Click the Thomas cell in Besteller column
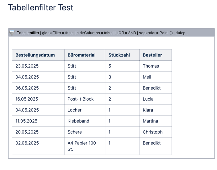Screen dimensions: 217x170 [151, 66]
